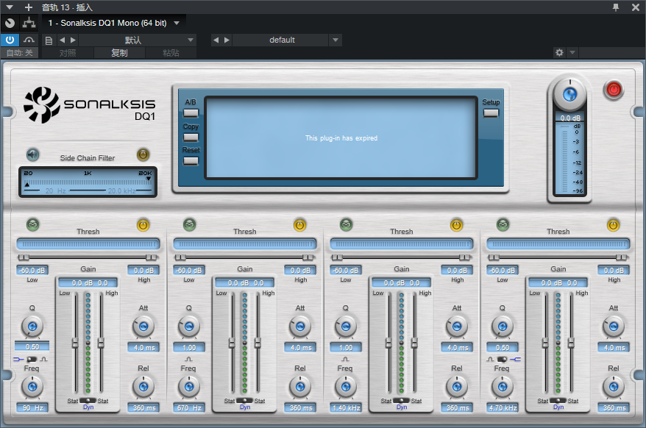646x428 pixels.
Task: Click band 1 Q value 0.50
Action: click(32, 347)
